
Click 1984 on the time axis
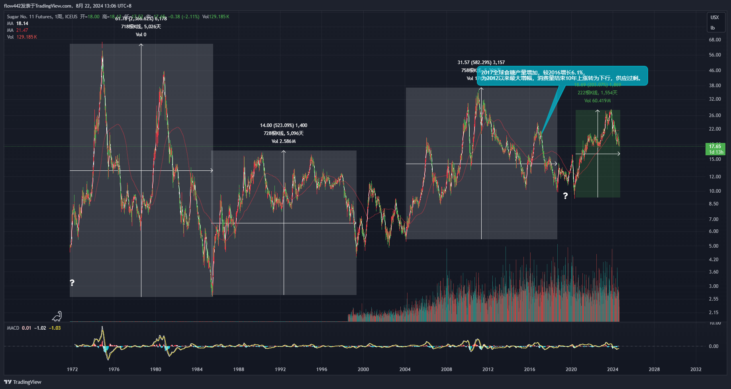click(x=197, y=369)
